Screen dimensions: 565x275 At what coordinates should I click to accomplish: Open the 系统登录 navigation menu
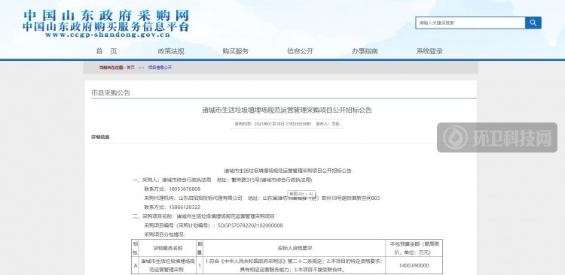click(429, 51)
